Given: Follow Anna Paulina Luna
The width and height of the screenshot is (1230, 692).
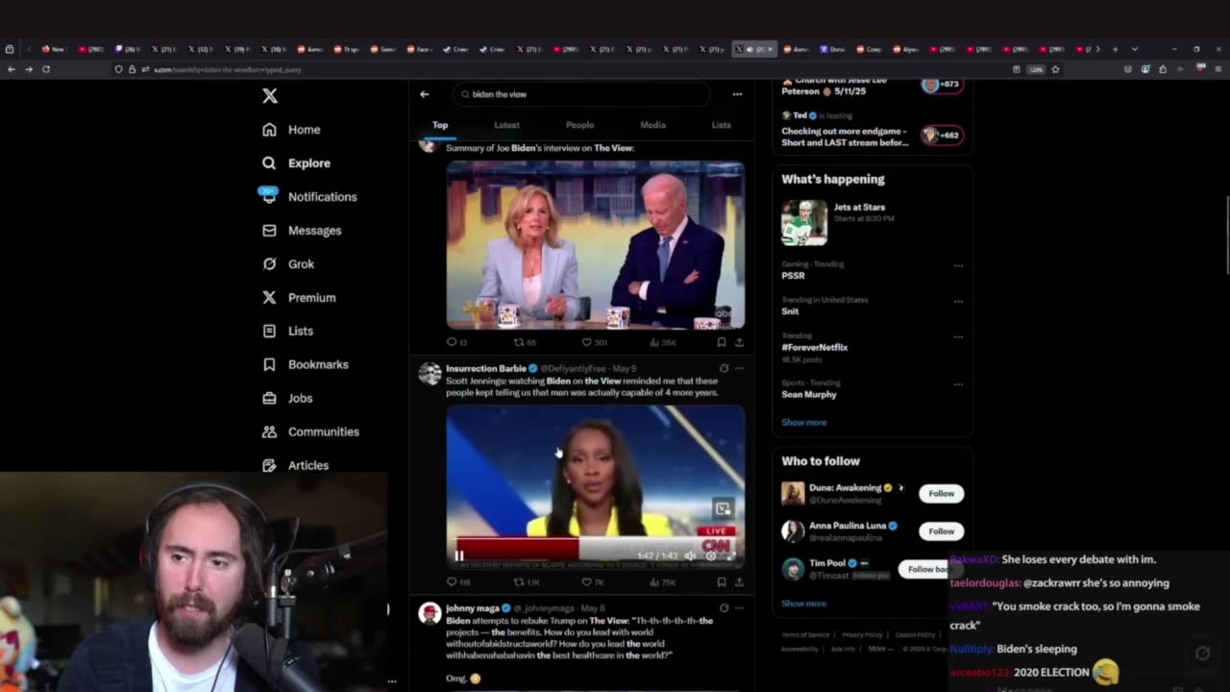Looking at the screenshot, I should pos(941,531).
